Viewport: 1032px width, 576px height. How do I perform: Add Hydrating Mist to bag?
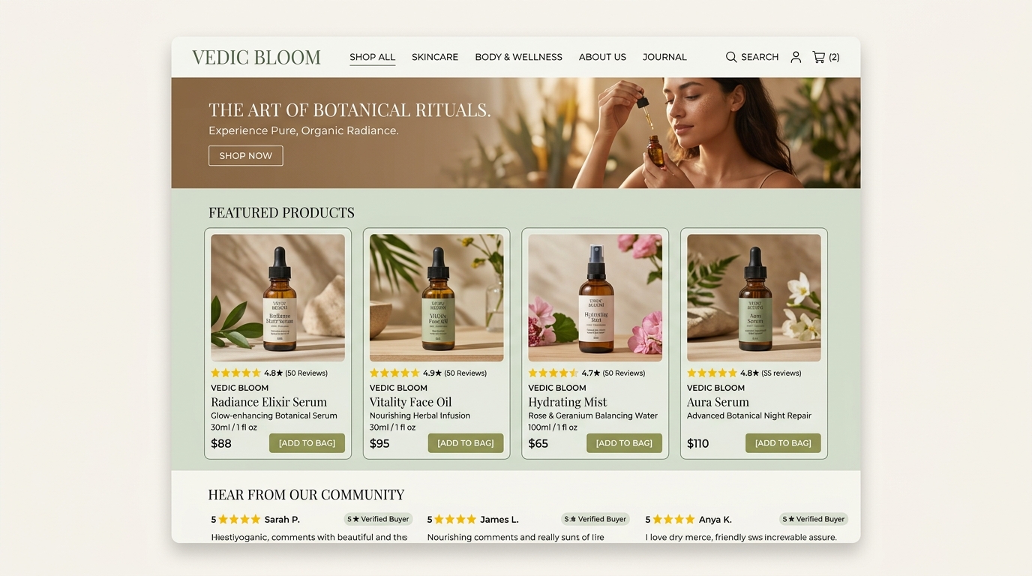624,443
